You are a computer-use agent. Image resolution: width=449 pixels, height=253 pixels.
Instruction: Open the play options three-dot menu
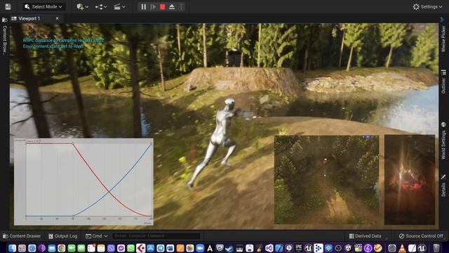tap(181, 6)
